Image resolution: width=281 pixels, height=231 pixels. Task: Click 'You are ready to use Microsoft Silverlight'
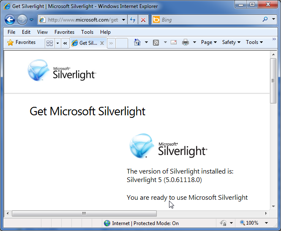tap(187, 198)
